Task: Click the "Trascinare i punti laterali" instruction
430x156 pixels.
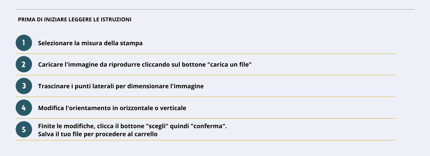Action: tap(121, 86)
